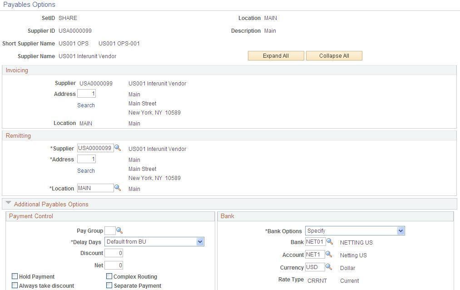Check the Always take discount option
This screenshot has width=460, height=290.
coord(15,285)
